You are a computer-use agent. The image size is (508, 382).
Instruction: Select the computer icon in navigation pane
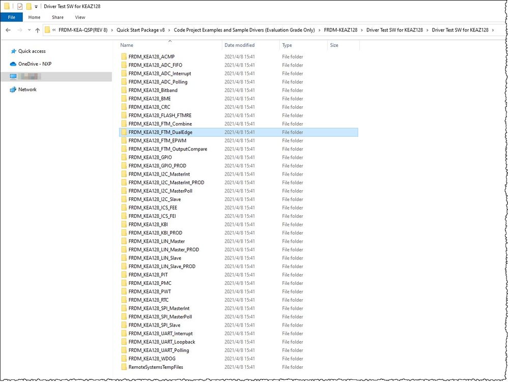point(13,76)
